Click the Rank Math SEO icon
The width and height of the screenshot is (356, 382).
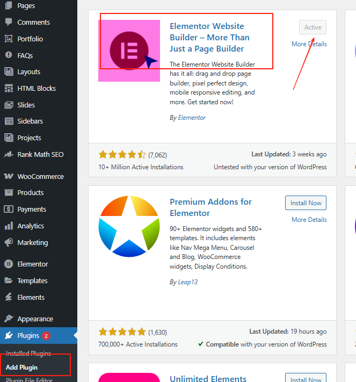pyautogui.click(x=9, y=154)
